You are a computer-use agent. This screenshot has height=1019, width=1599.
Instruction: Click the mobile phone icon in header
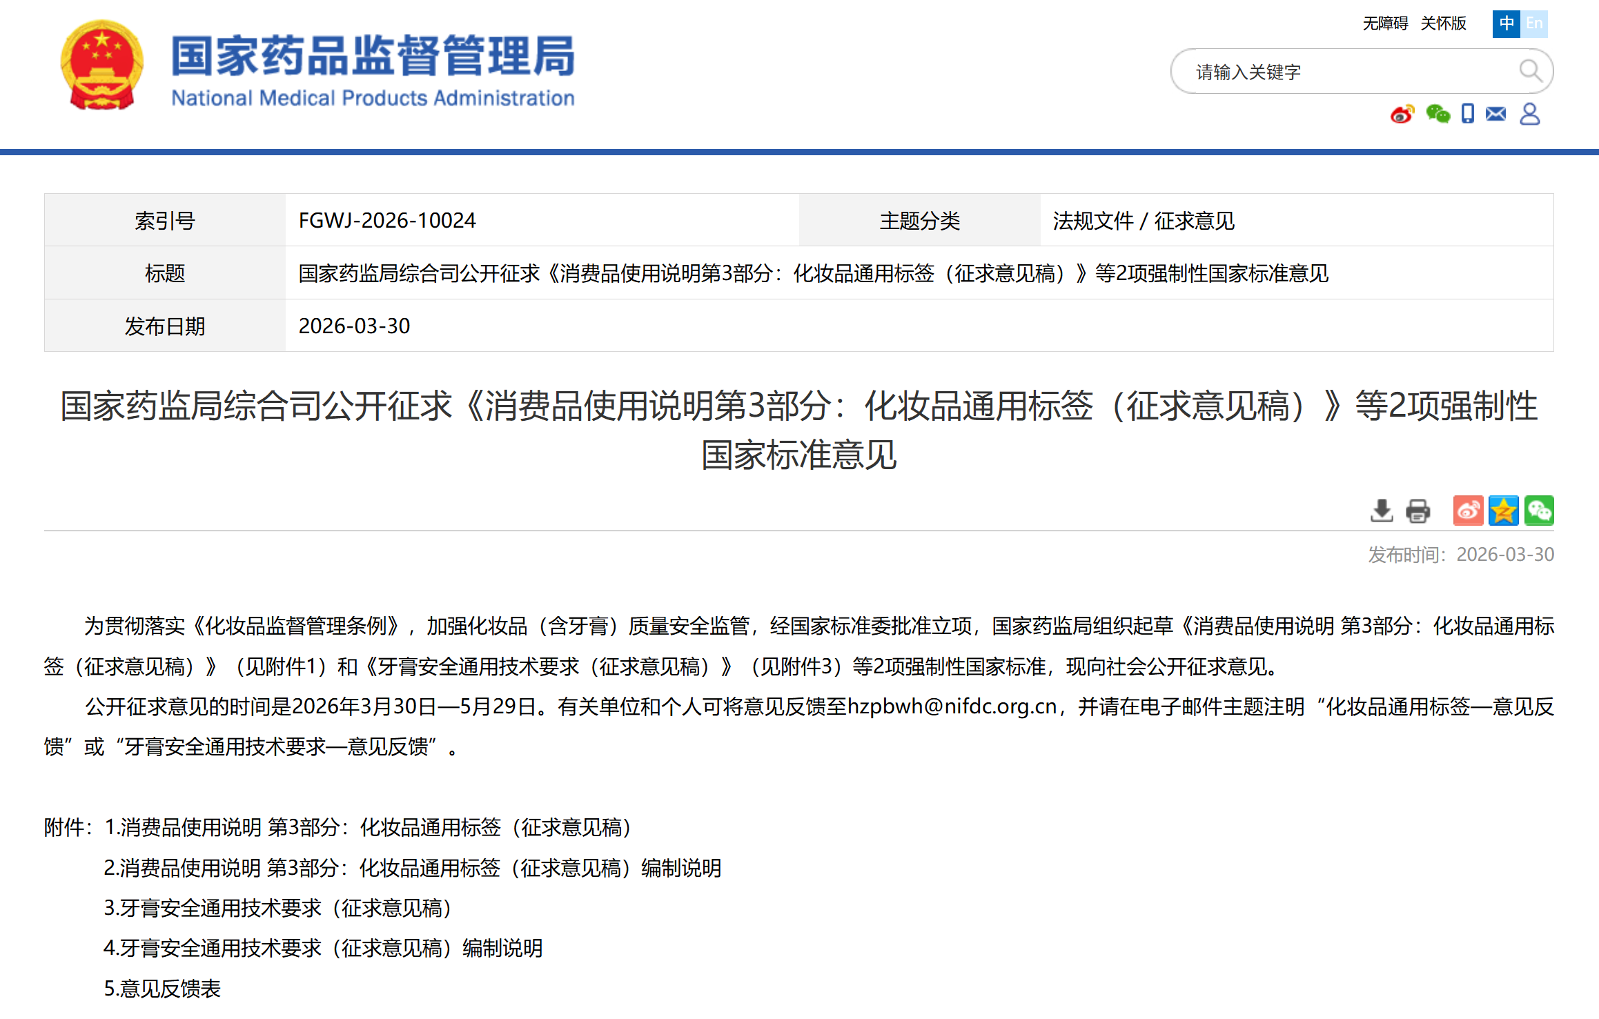tap(1467, 114)
